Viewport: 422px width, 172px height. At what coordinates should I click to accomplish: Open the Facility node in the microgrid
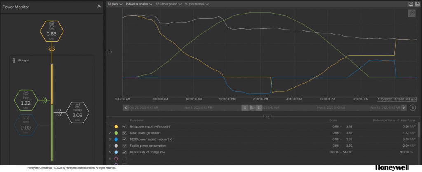(77, 112)
